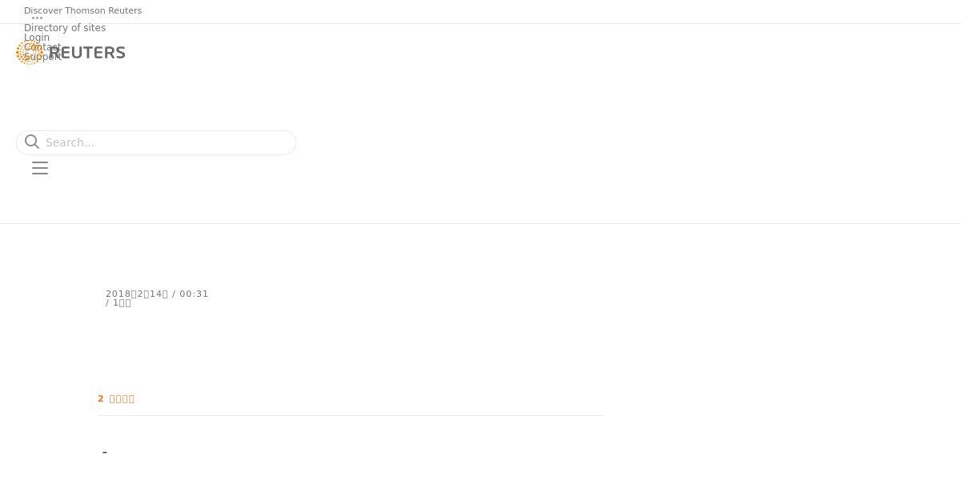Open the Directory of sites link
Image resolution: width=961 pixels, height=504 pixels.
(65, 28)
